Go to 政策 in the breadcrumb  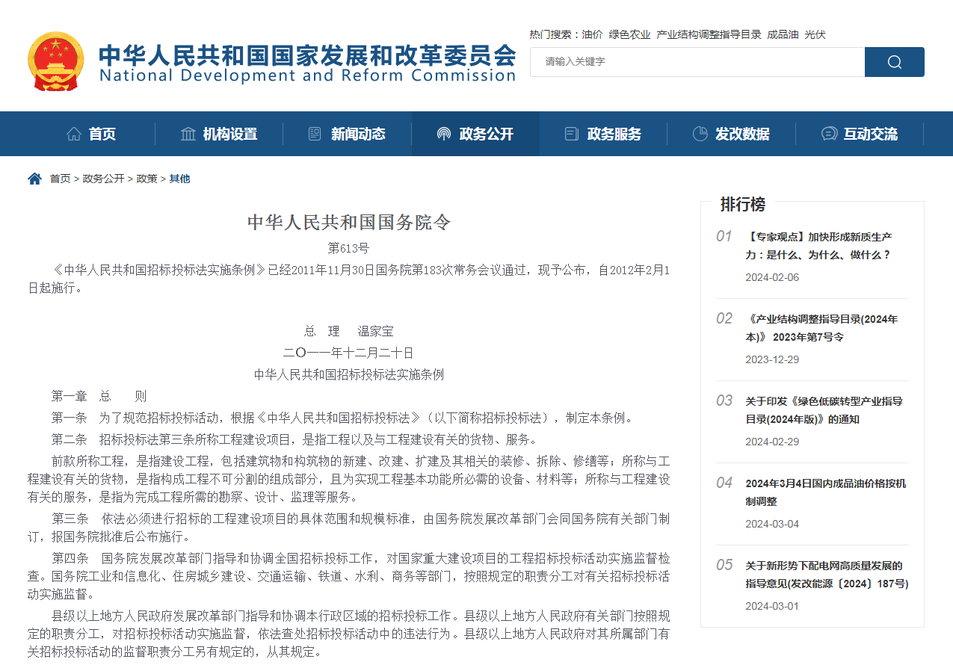click(147, 179)
